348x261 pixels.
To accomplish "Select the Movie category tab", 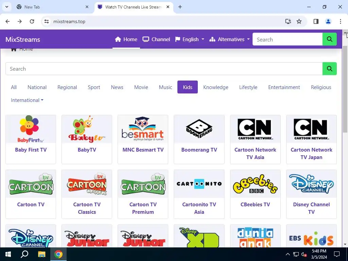I will point(141,87).
